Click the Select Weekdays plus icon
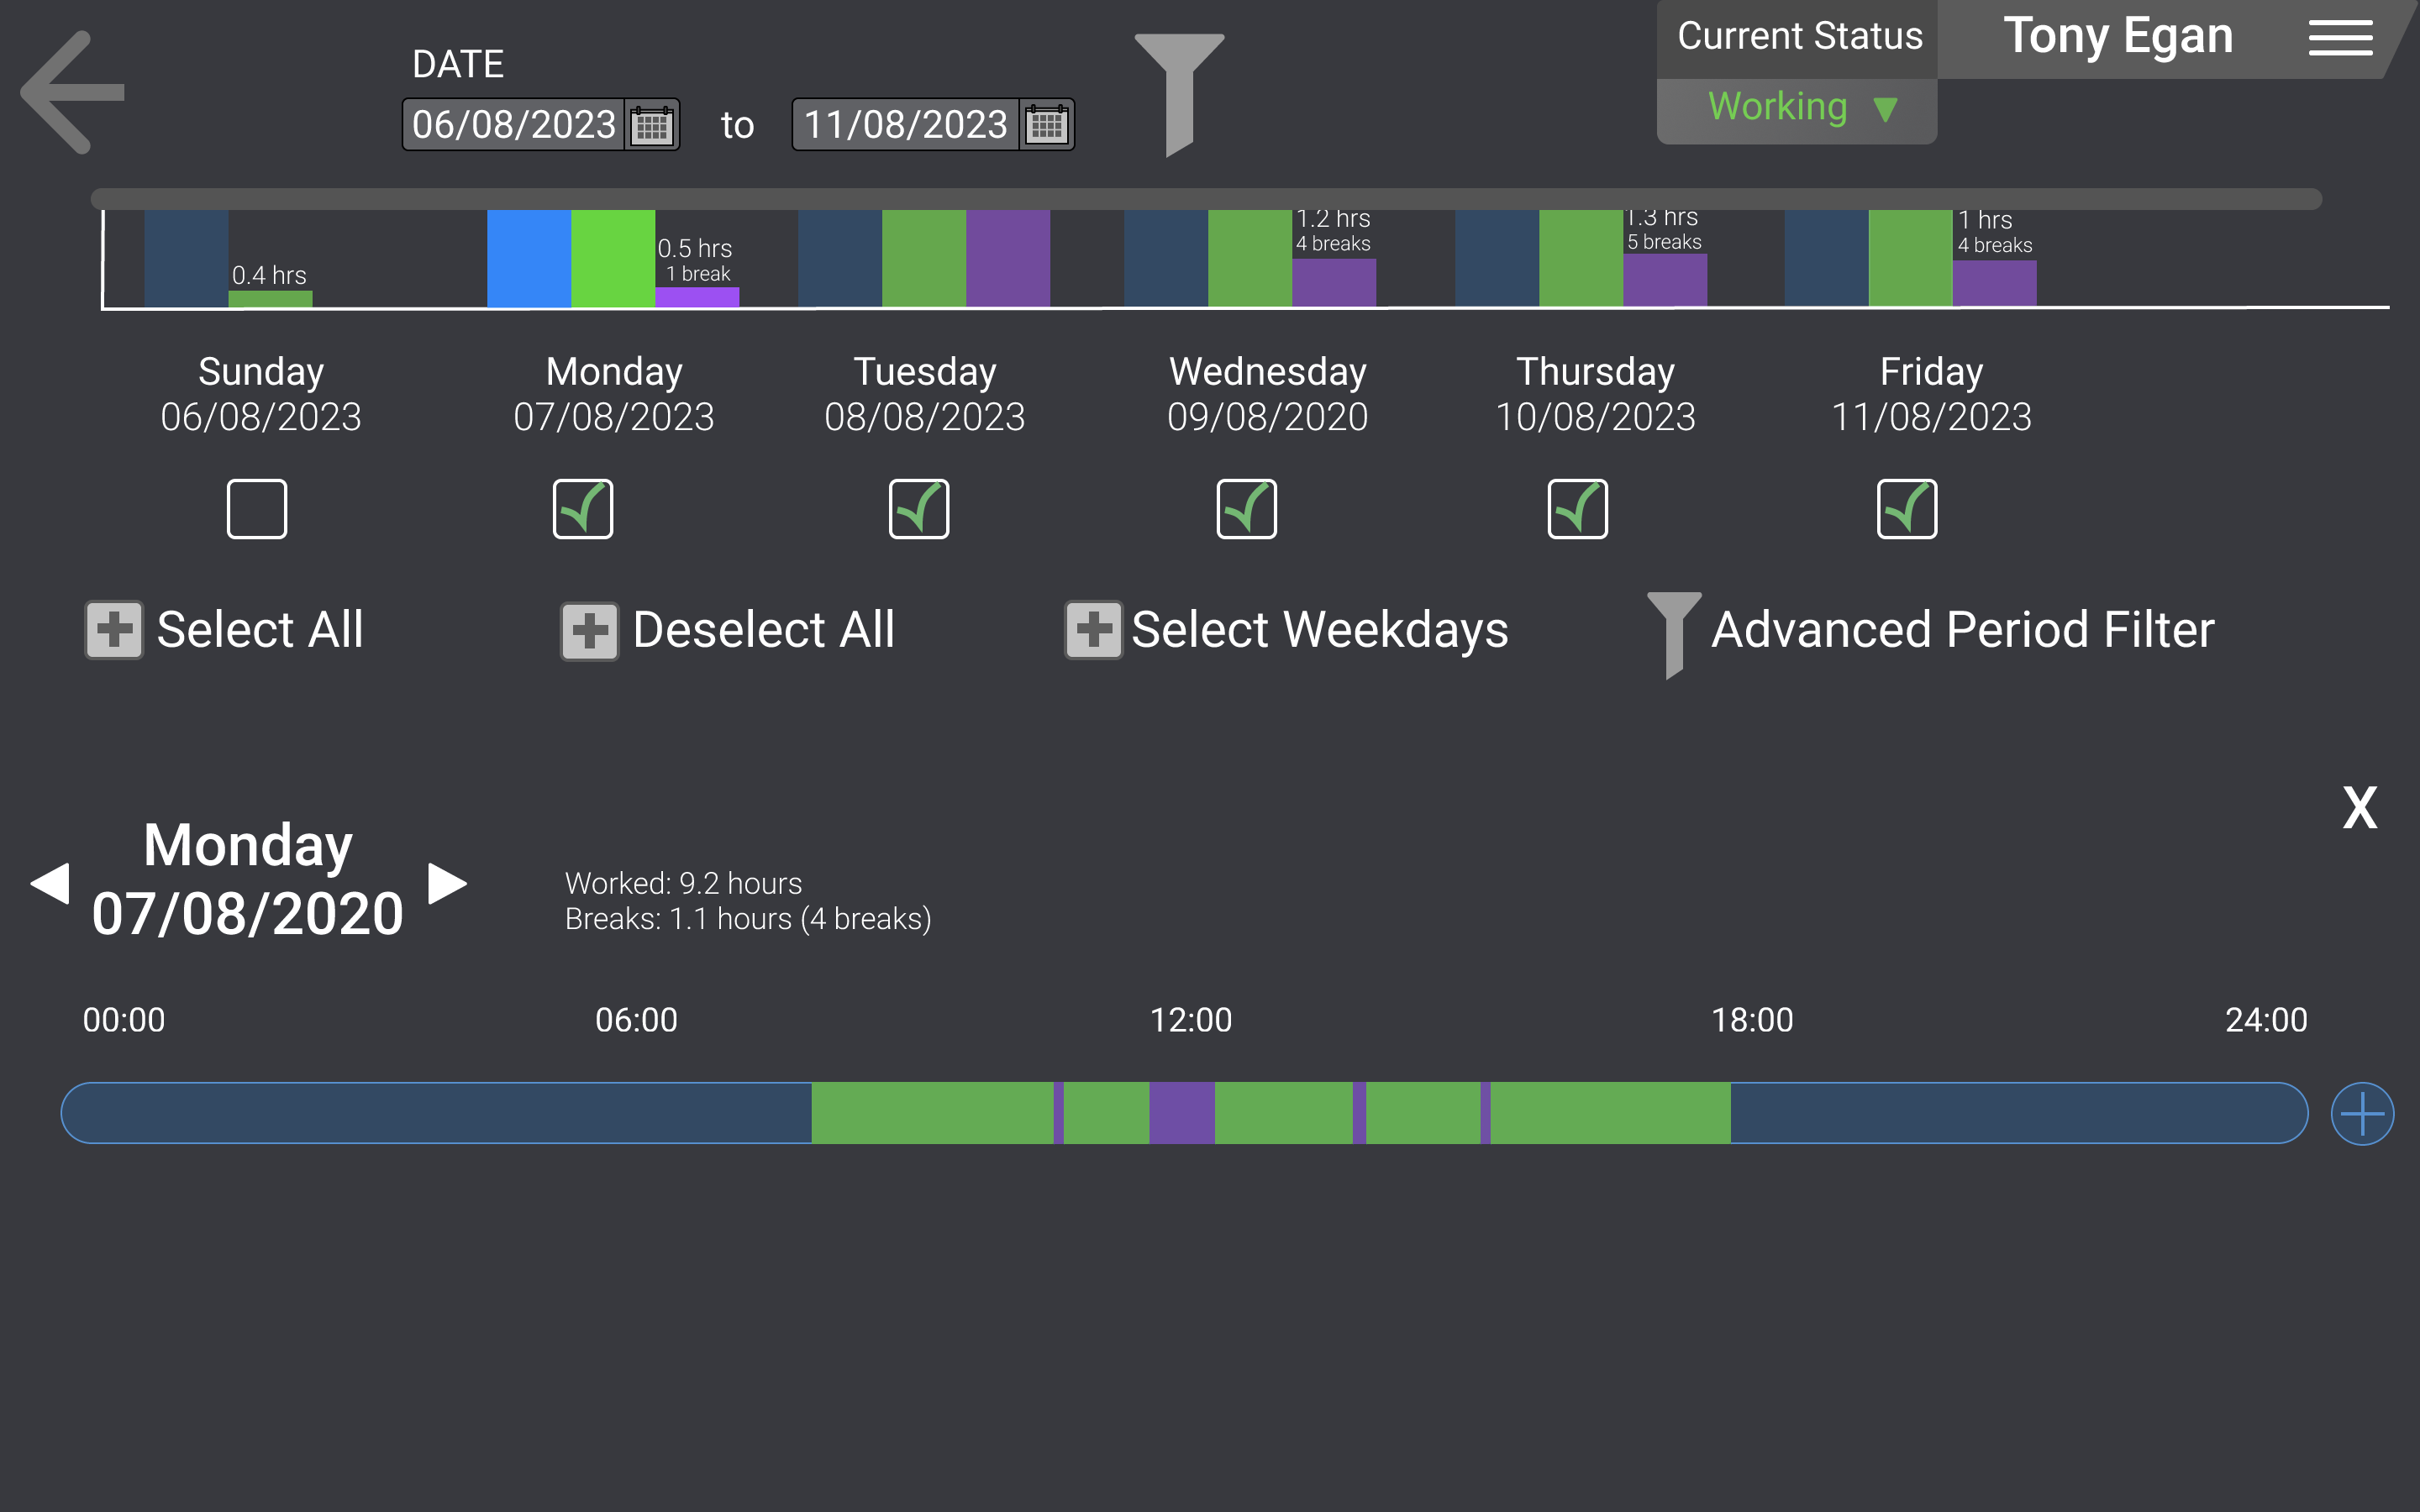The height and width of the screenshot is (1512, 2420). (1093, 630)
